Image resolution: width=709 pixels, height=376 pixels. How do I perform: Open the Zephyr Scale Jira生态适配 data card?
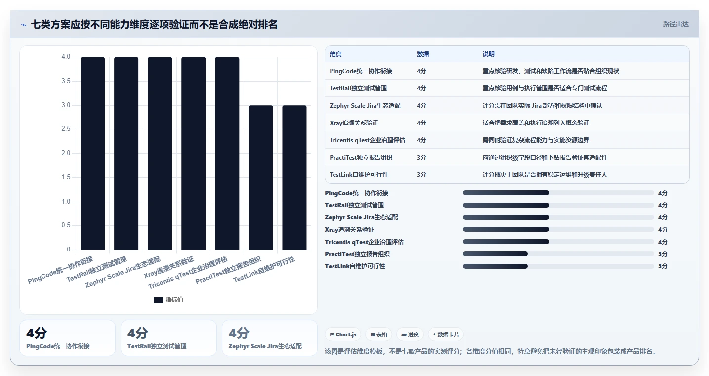coord(270,338)
